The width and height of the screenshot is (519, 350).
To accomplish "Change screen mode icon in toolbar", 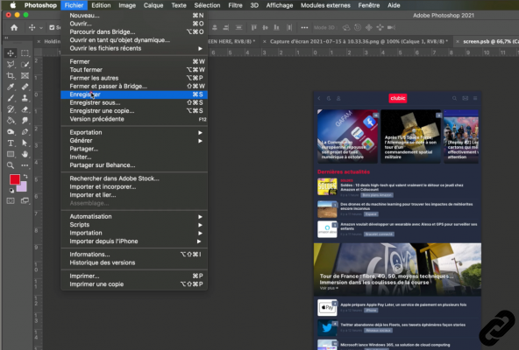I will click(x=25, y=201).
